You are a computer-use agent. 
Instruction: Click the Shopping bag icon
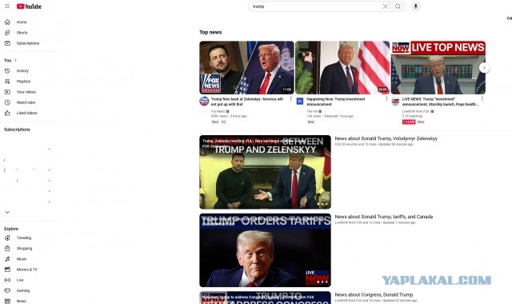click(x=7, y=248)
